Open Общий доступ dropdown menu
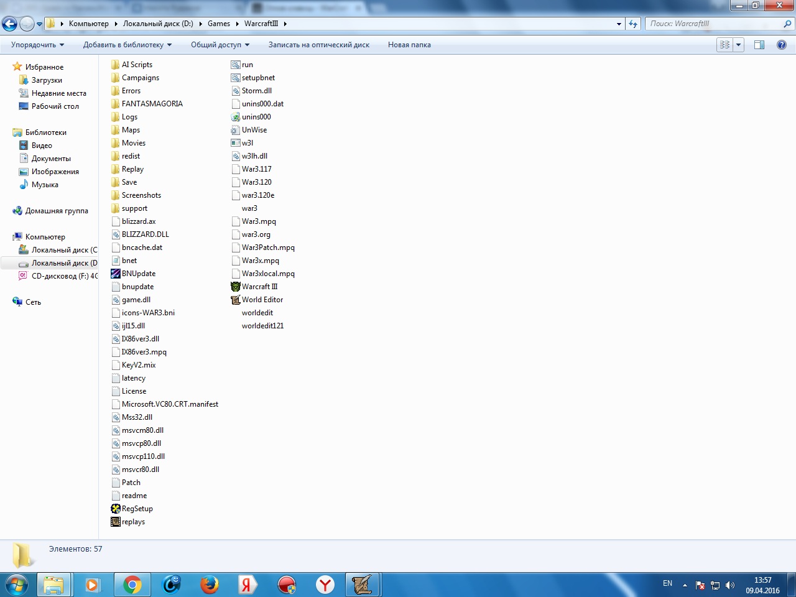The image size is (796, 597). click(x=220, y=45)
